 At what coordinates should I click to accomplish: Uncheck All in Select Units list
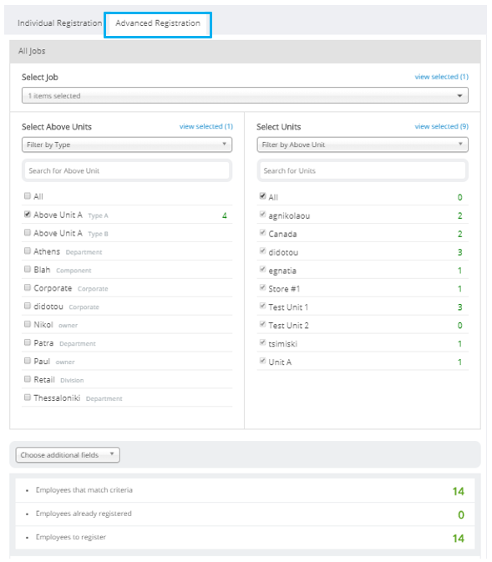(x=262, y=195)
